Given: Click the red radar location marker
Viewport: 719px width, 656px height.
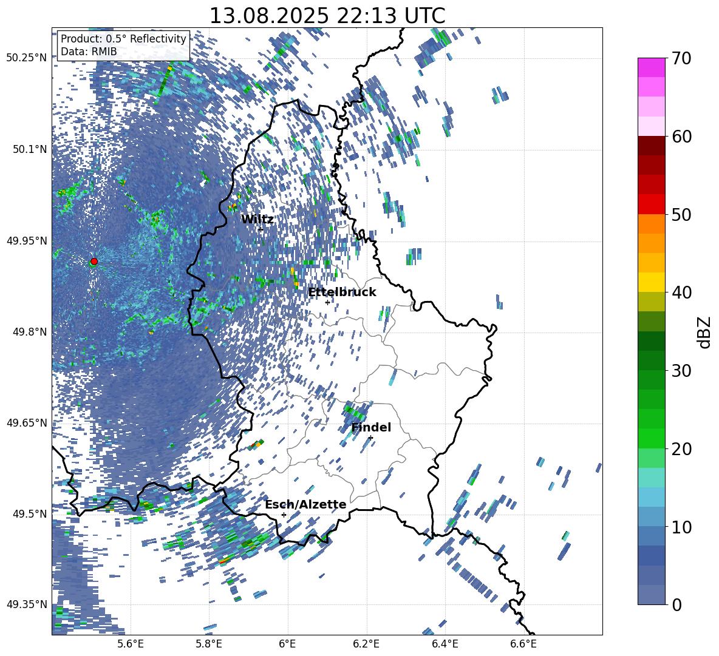Looking at the screenshot, I should (x=94, y=261).
